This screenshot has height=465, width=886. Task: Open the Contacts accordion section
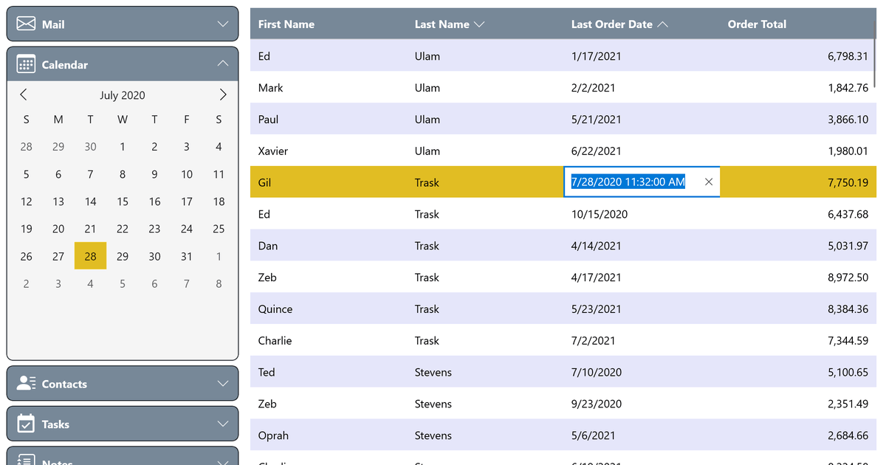[123, 384]
